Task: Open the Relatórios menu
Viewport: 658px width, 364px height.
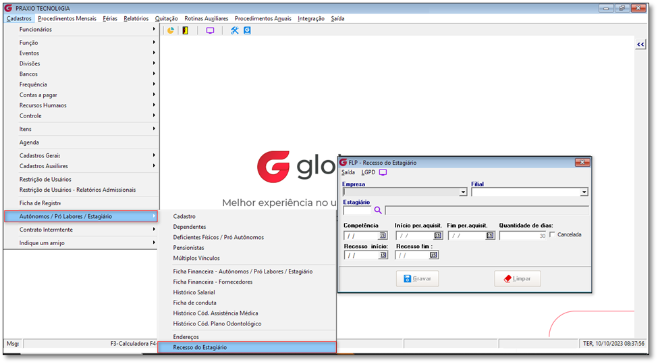Action: 136,18
